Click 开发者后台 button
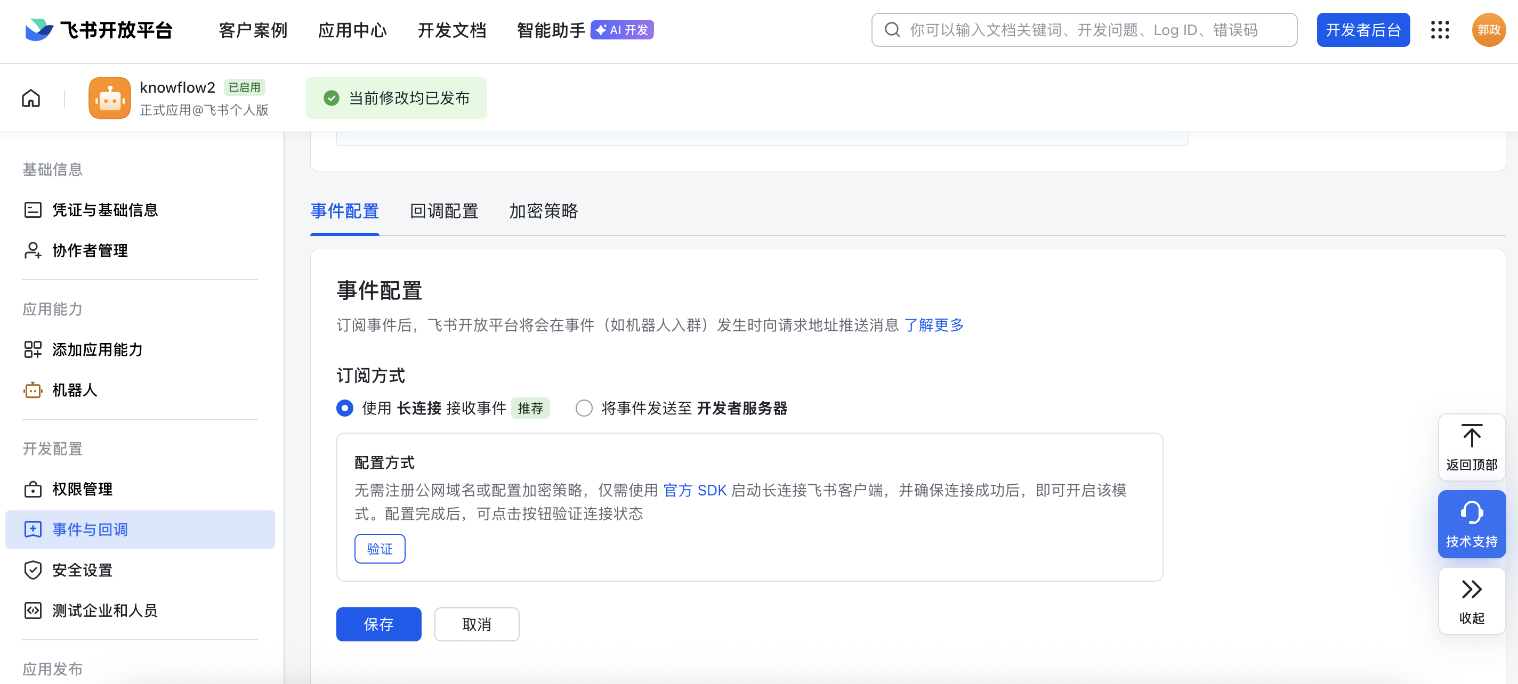The height and width of the screenshot is (684, 1518). tap(1363, 30)
